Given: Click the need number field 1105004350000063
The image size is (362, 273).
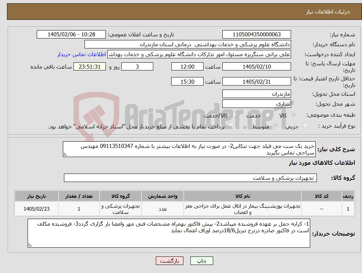Looking at the screenshot, I should (257, 34).
